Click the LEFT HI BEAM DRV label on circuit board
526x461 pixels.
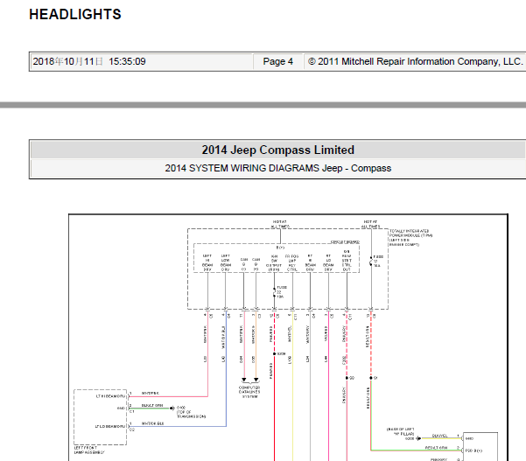click(x=207, y=262)
